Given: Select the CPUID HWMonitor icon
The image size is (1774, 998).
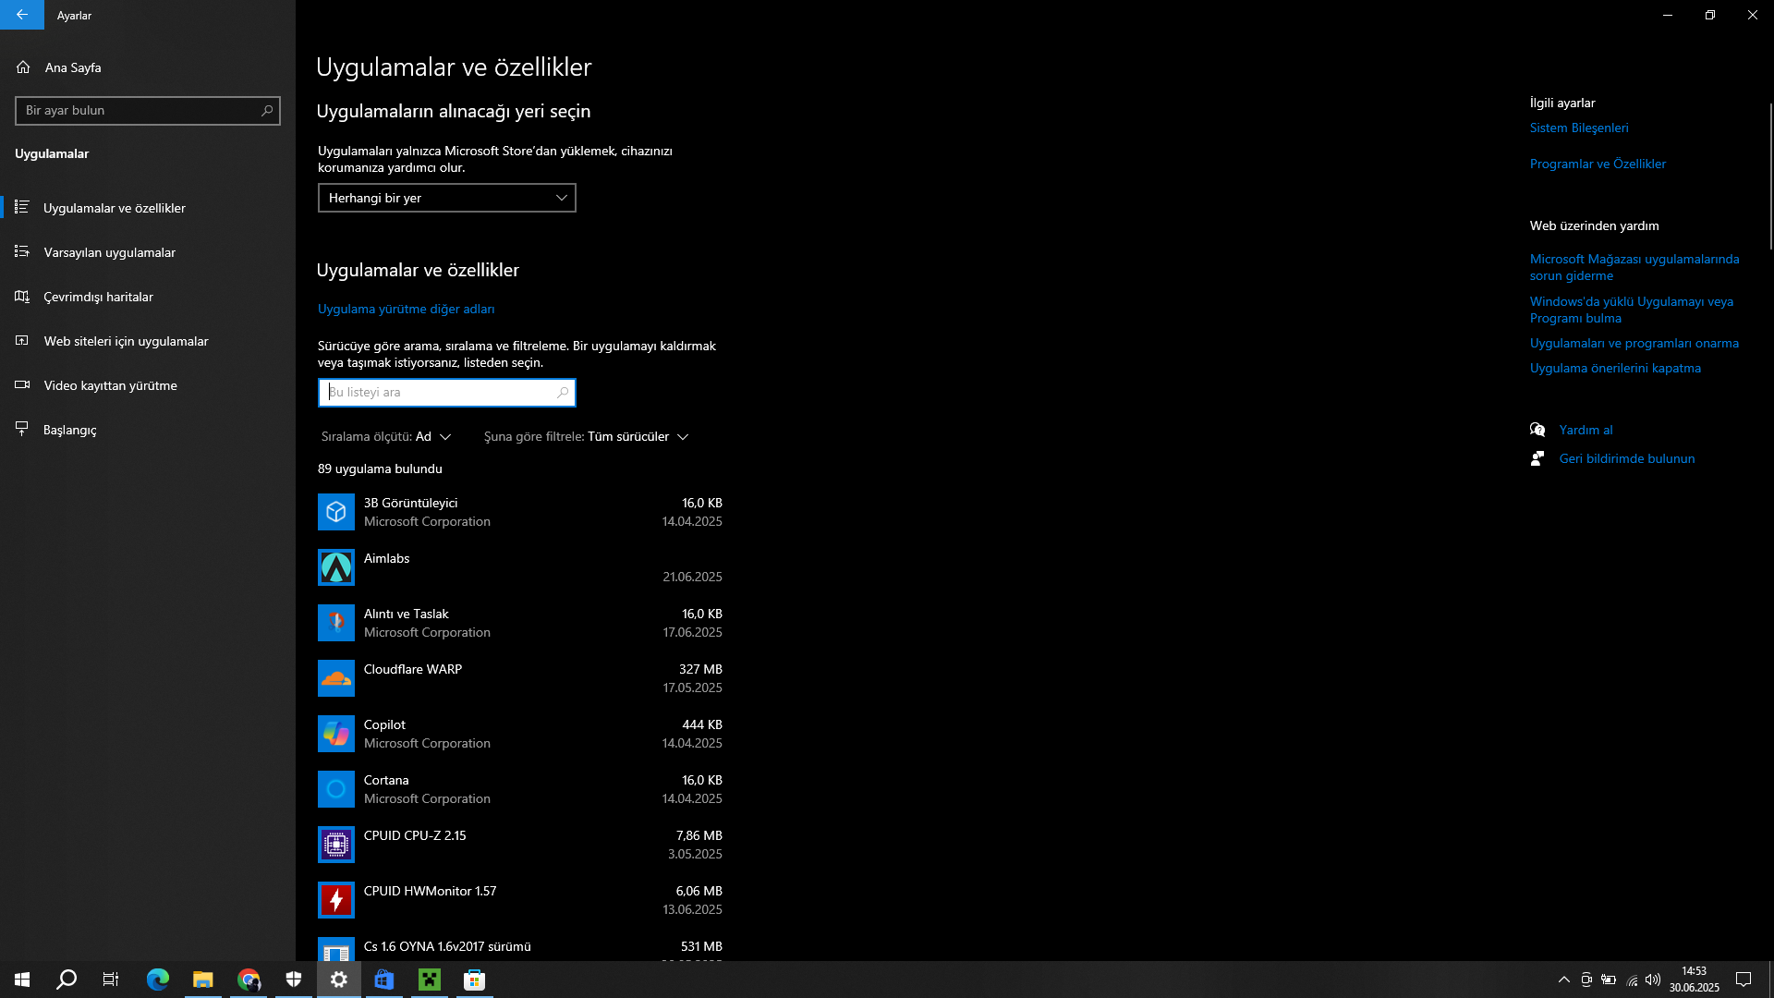Looking at the screenshot, I should (x=335, y=900).
